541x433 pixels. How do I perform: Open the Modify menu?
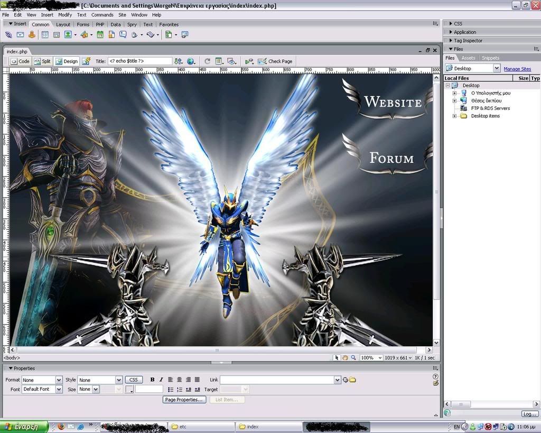[x=65, y=15]
